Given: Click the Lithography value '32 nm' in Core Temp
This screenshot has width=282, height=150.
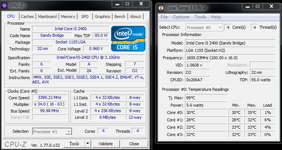Looking at the screenshot, I should [x=262, y=72].
